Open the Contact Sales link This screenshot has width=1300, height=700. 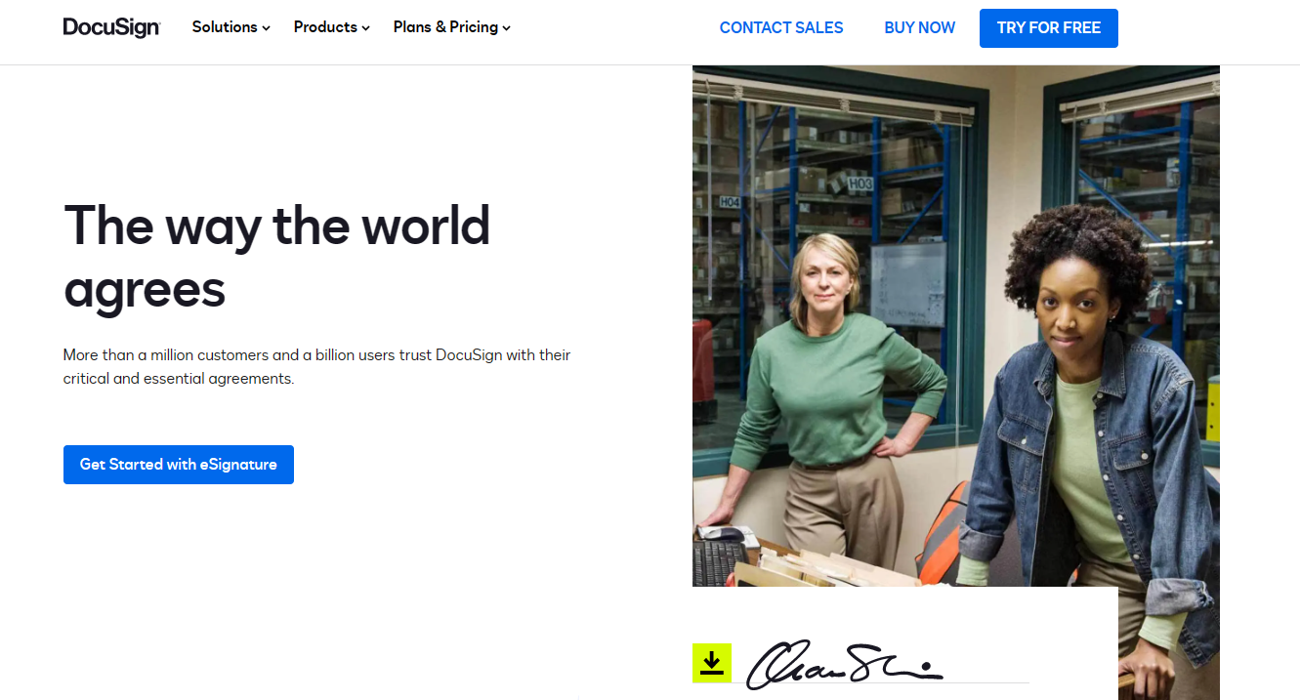(781, 28)
